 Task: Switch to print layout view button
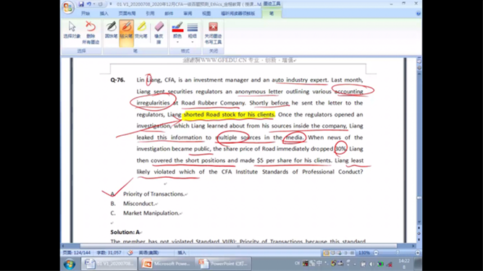click(x=326, y=253)
